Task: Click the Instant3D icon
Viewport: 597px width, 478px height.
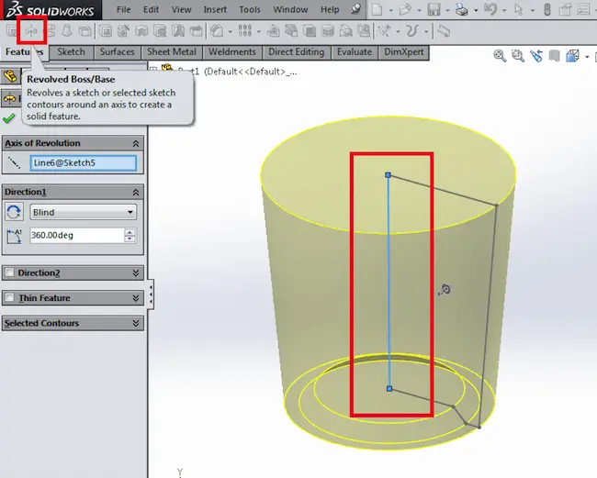Action: 444,31
